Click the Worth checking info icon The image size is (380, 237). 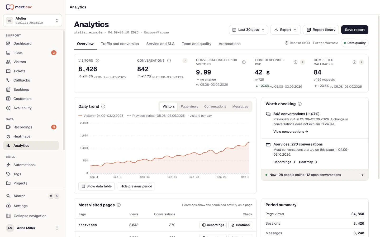point(300,104)
